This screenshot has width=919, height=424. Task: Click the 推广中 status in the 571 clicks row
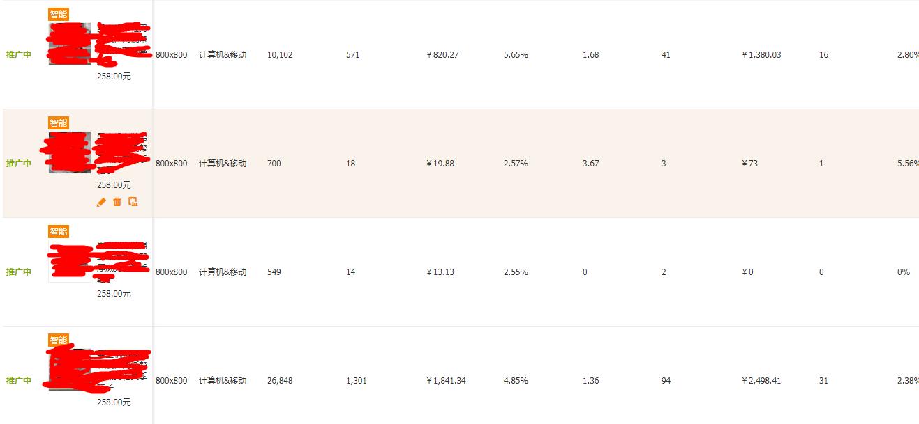(19, 55)
